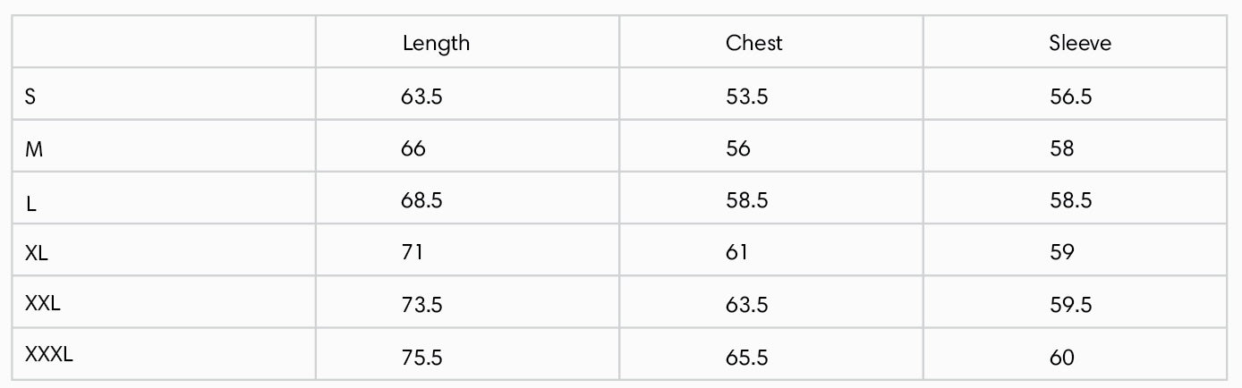Click the XXL size row label
The width and height of the screenshot is (1242, 388).
pyautogui.click(x=43, y=304)
